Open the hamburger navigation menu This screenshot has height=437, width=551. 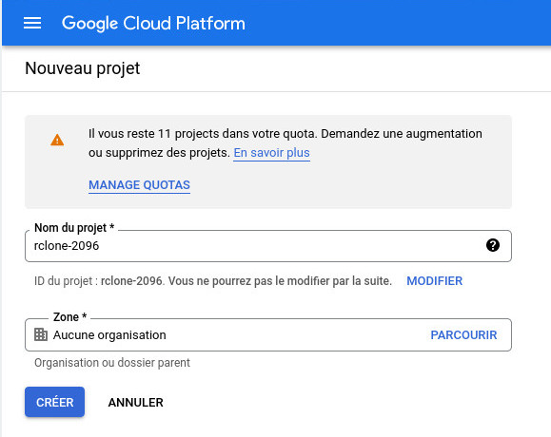tap(32, 23)
